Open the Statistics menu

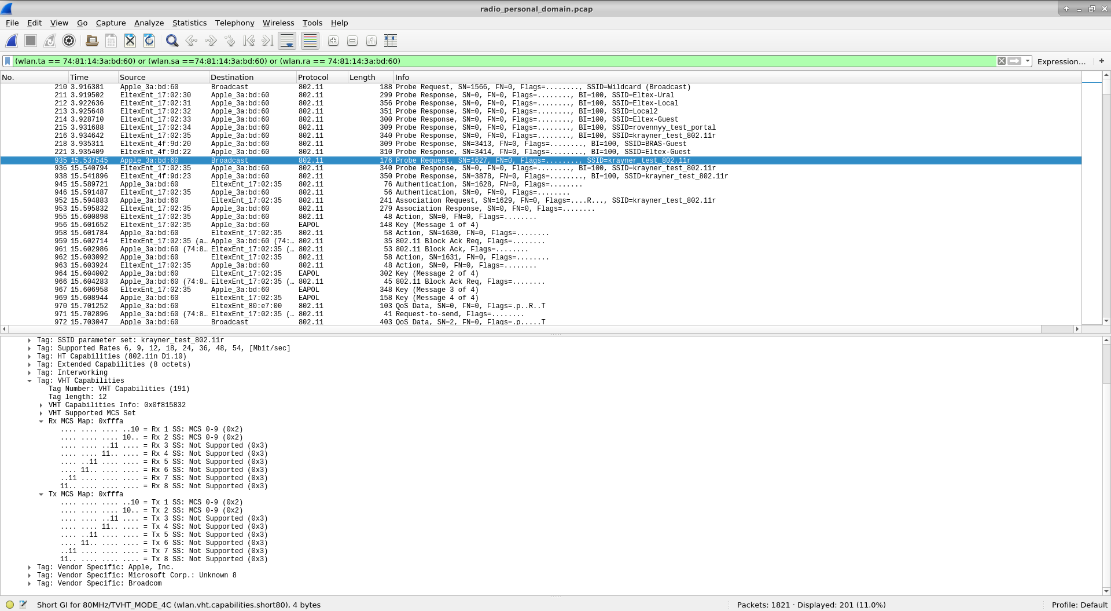[189, 23]
